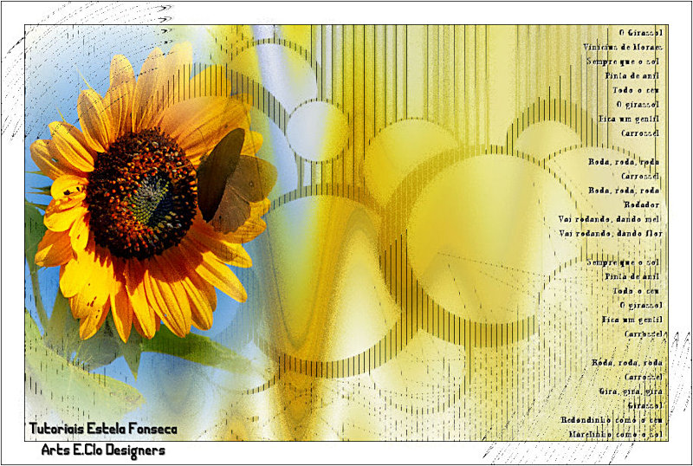Select the line 'Gira, gira, gira'
Viewport: 693px width, 466px height.
[x=631, y=392]
